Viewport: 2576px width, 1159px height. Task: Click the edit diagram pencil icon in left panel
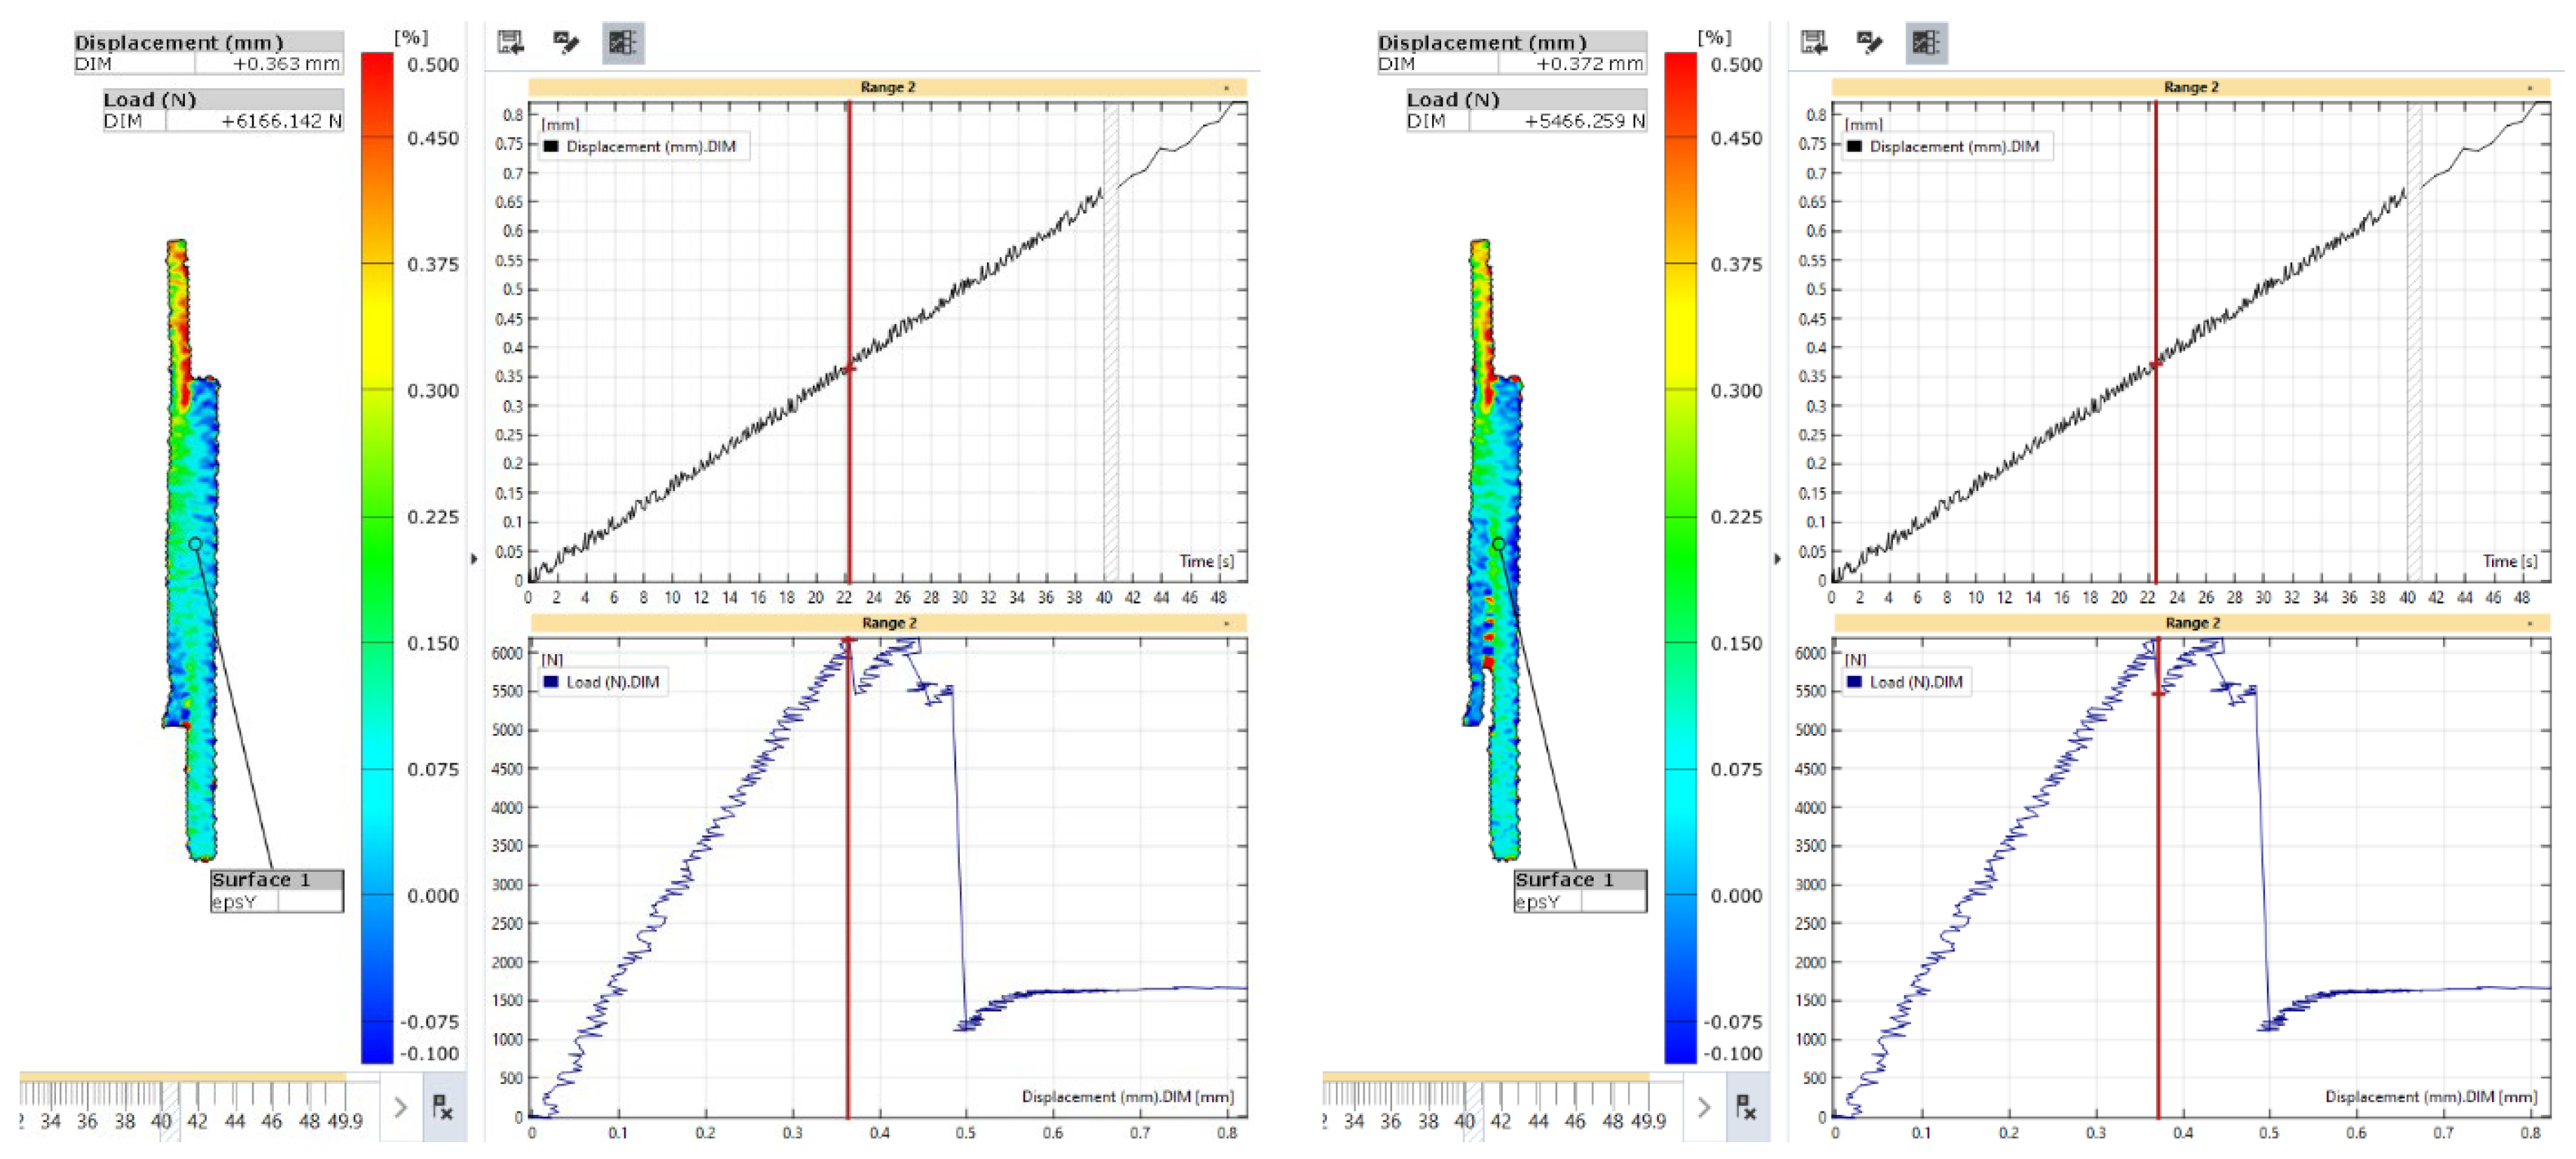[566, 43]
